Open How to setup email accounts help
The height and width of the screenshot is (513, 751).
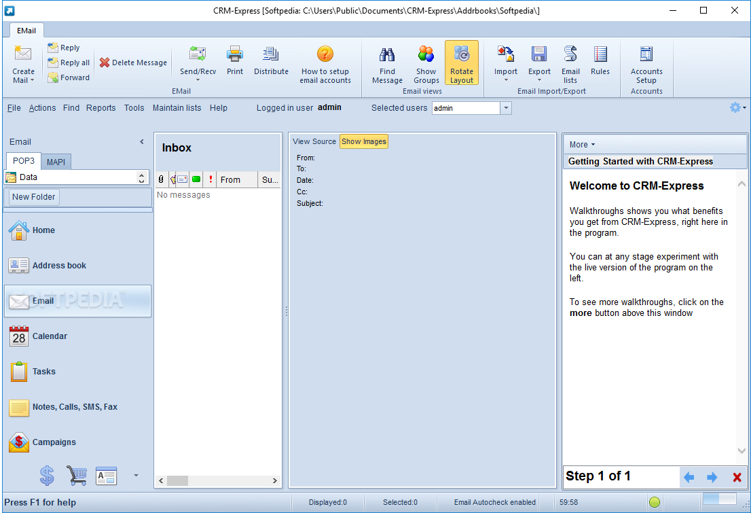tap(325, 65)
